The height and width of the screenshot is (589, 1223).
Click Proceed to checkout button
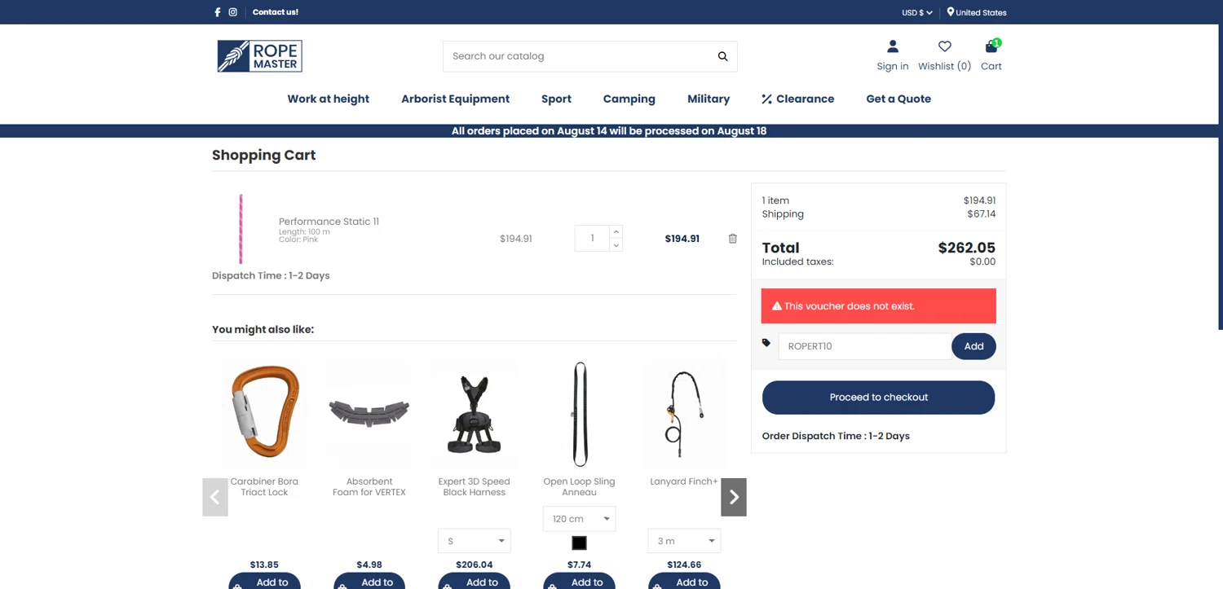click(878, 398)
